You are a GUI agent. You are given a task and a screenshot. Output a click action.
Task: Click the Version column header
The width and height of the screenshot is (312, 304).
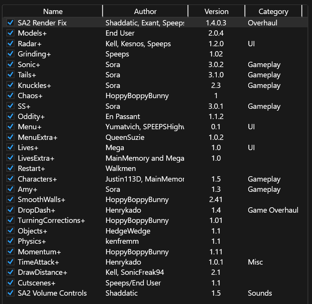(x=216, y=11)
